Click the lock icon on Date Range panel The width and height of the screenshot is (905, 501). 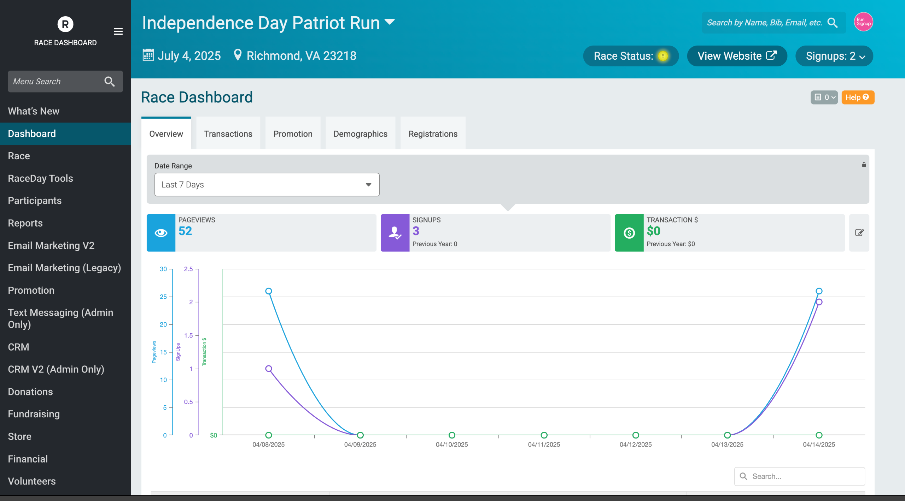coord(864,165)
